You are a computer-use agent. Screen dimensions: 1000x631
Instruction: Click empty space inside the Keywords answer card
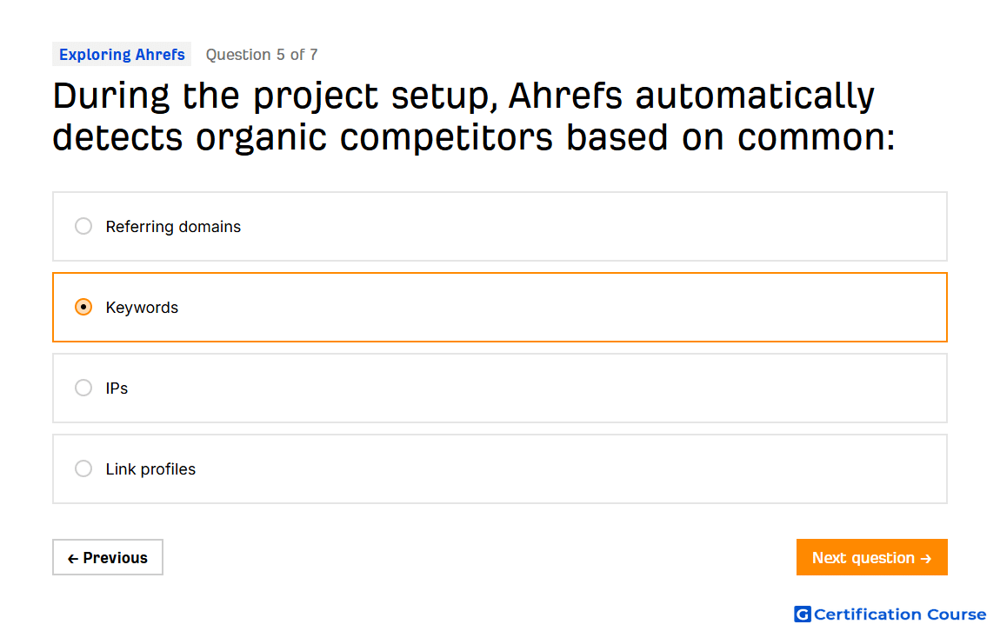[x=561, y=307]
